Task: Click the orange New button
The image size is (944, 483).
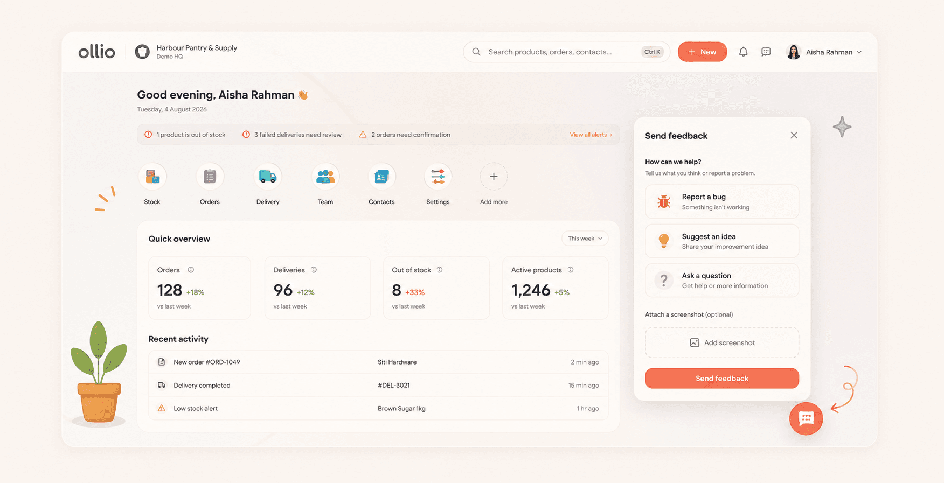Action: (x=702, y=52)
